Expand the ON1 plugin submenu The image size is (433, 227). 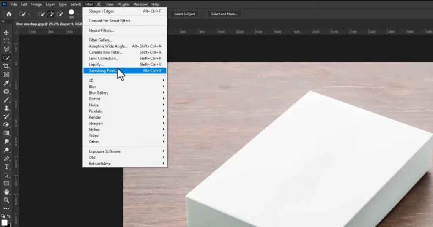(x=125, y=157)
